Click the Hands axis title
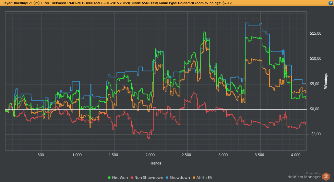Image resolution: width=334 pixels, height=182 pixels. coord(156,163)
